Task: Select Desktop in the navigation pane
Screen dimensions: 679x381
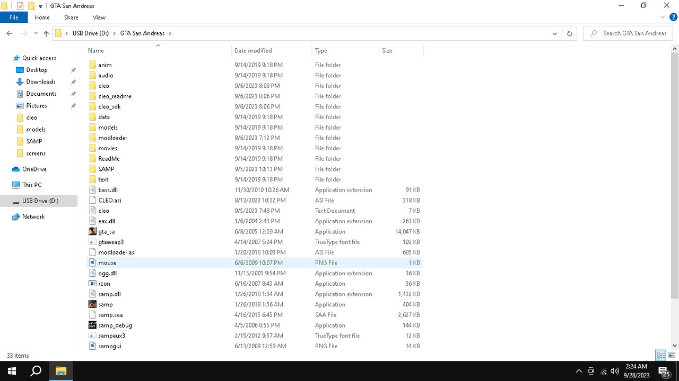Action: [37, 70]
